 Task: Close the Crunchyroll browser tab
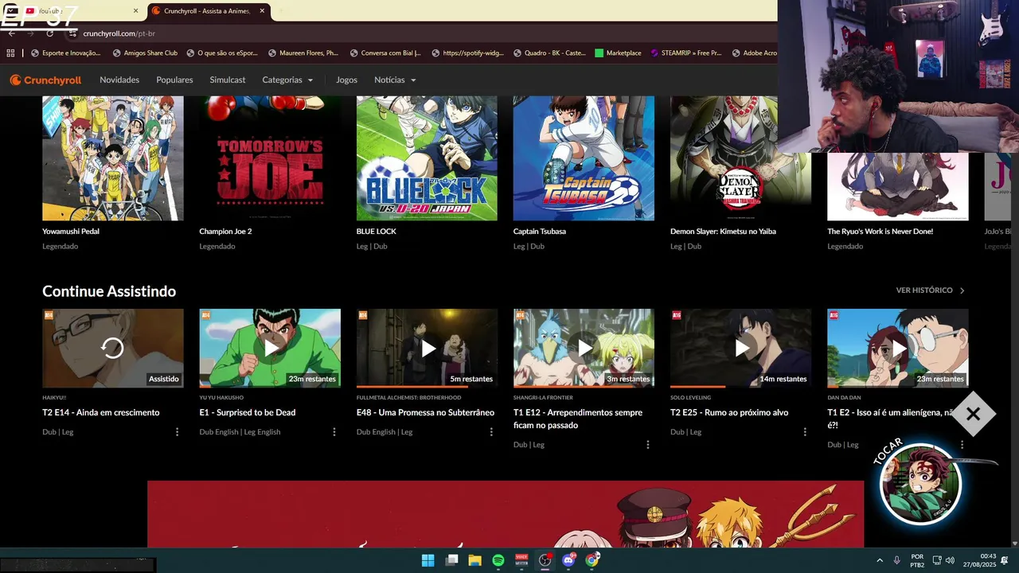(x=262, y=11)
